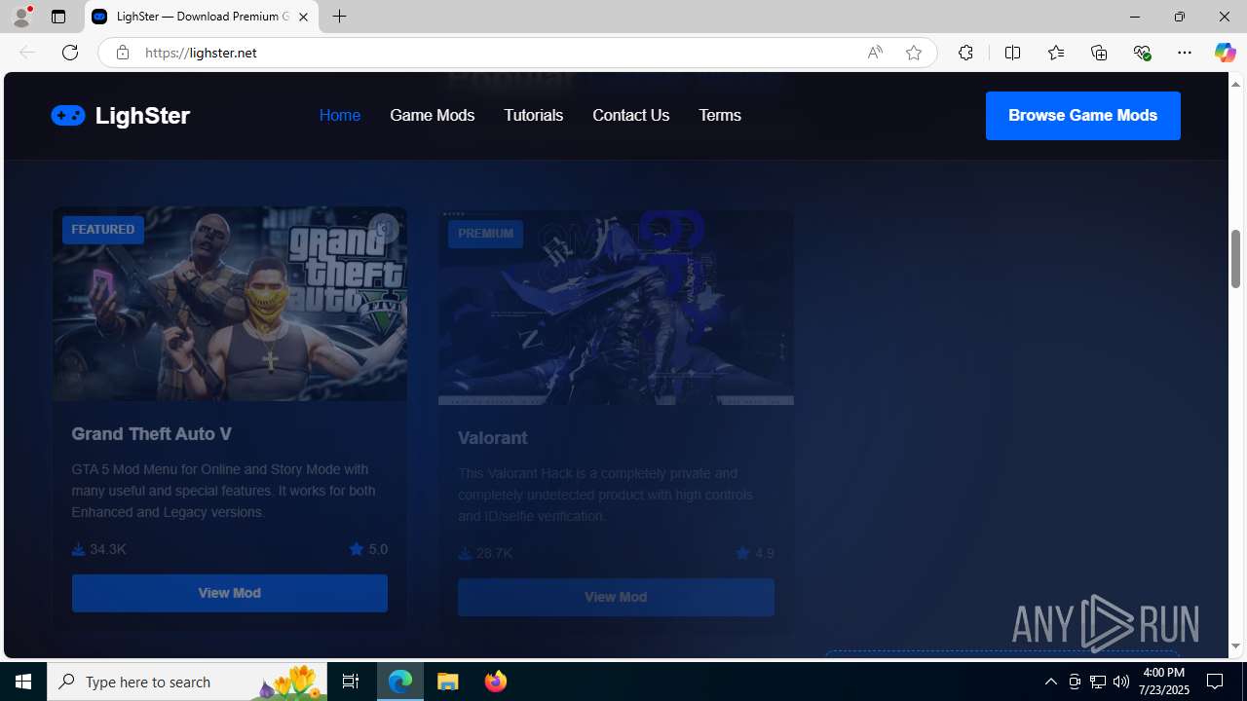
Task: Click View Mod for Grand Theft Auto V
Action: [x=230, y=593]
